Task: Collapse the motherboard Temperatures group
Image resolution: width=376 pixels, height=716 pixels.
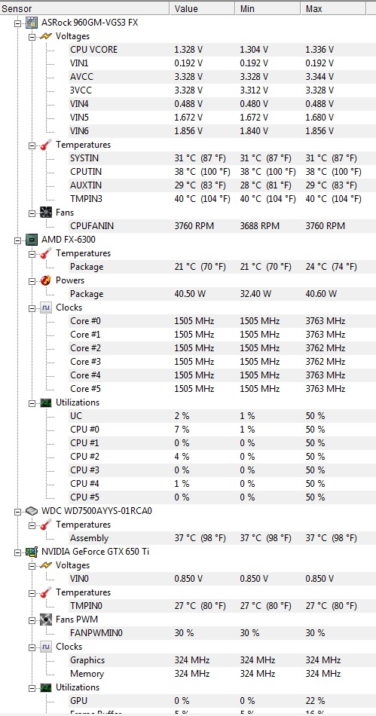Action: (32, 145)
